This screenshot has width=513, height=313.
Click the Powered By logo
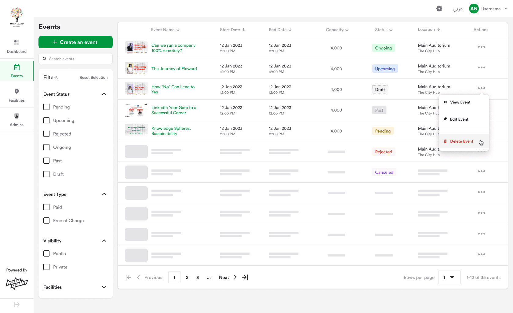17,283
